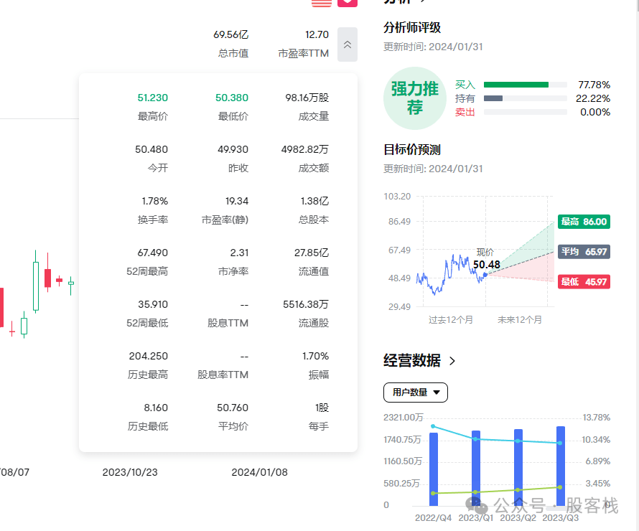Click 市净率 value 2.31
This screenshot has height=531, width=639.
tap(239, 253)
